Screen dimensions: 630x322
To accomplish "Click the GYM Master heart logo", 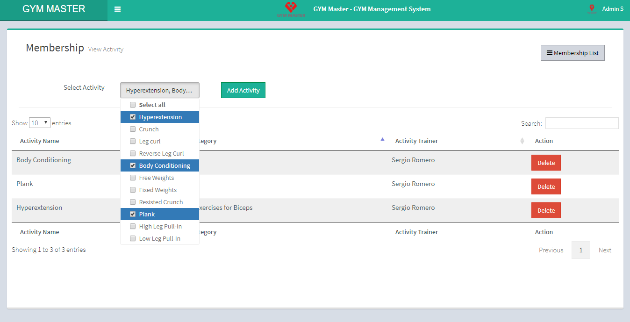I will click(x=291, y=9).
